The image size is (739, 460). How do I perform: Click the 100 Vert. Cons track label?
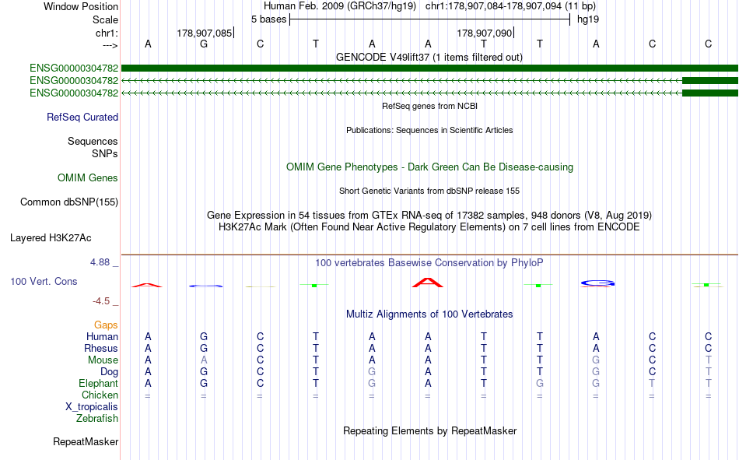point(44,281)
